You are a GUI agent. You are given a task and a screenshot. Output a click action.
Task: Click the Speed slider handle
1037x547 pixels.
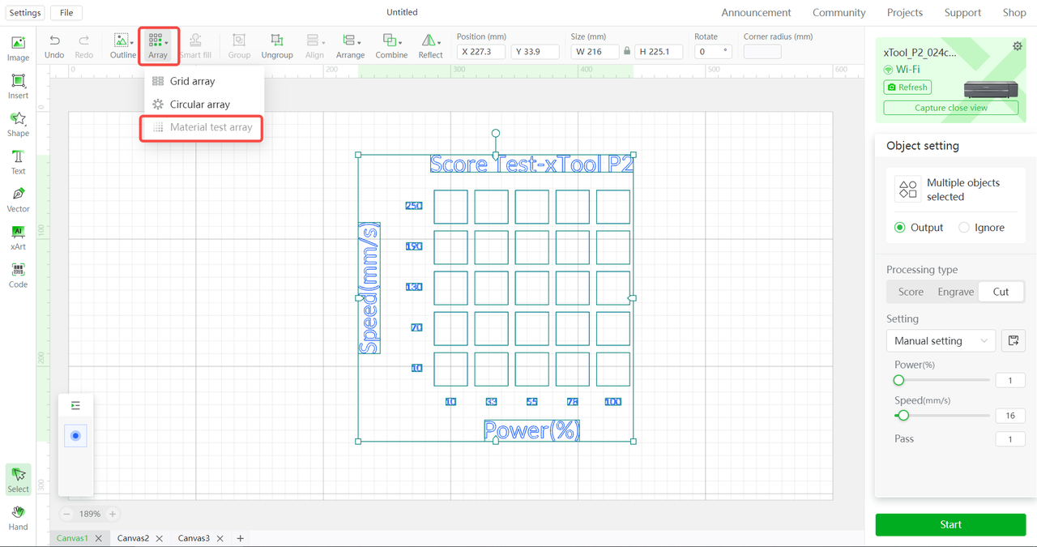click(903, 416)
